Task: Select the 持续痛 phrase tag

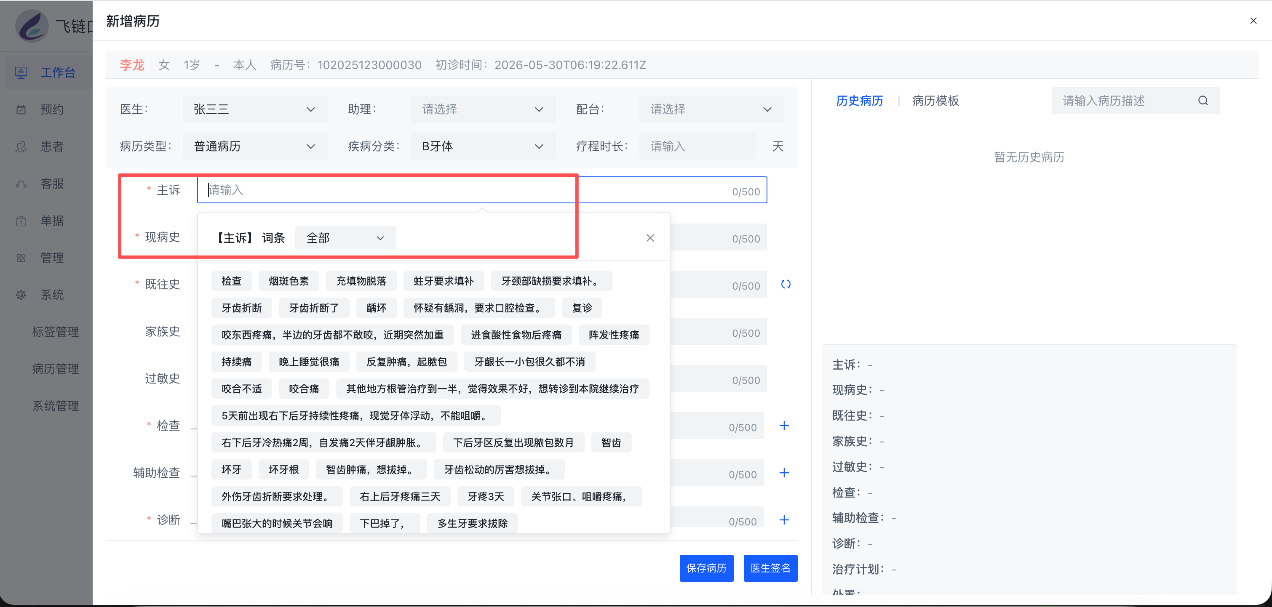Action: click(237, 362)
